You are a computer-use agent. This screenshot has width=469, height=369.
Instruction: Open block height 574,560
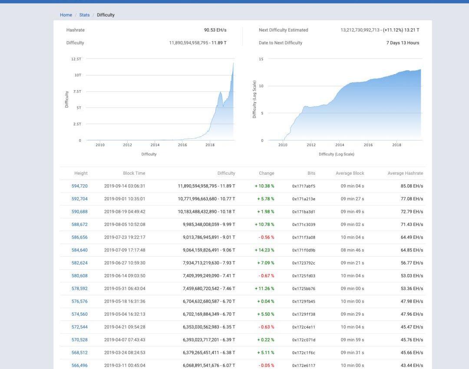(79, 314)
